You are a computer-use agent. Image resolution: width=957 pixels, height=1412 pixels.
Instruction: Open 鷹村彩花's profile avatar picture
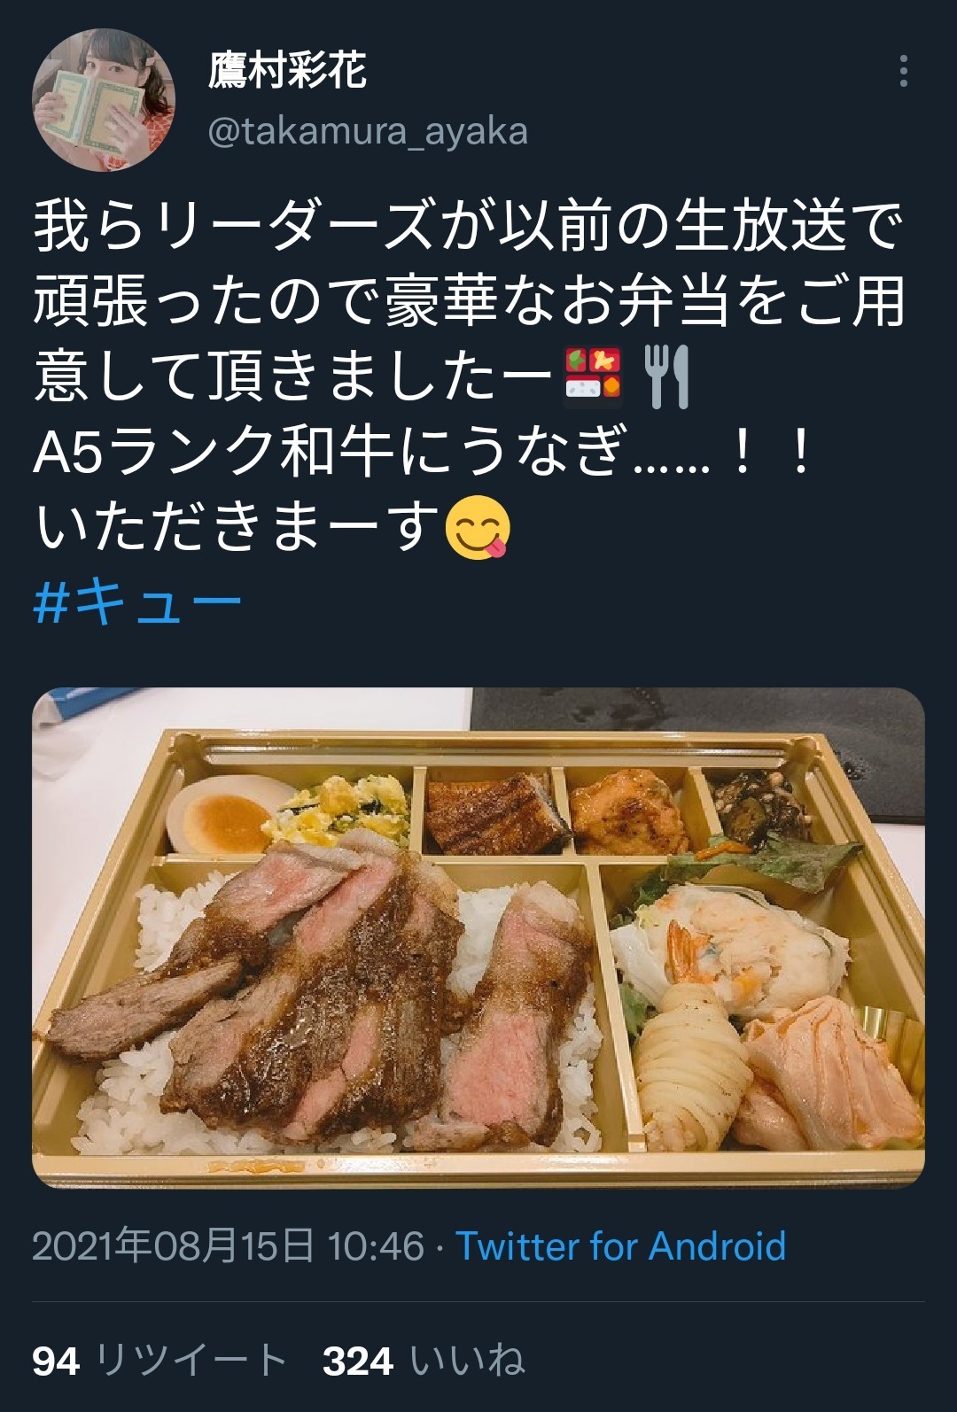[x=103, y=100]
